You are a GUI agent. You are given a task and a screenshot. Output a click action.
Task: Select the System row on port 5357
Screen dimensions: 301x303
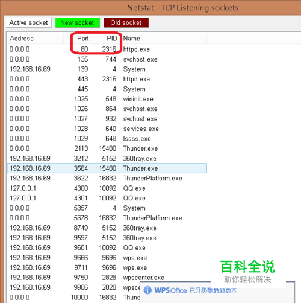(107, 208)
